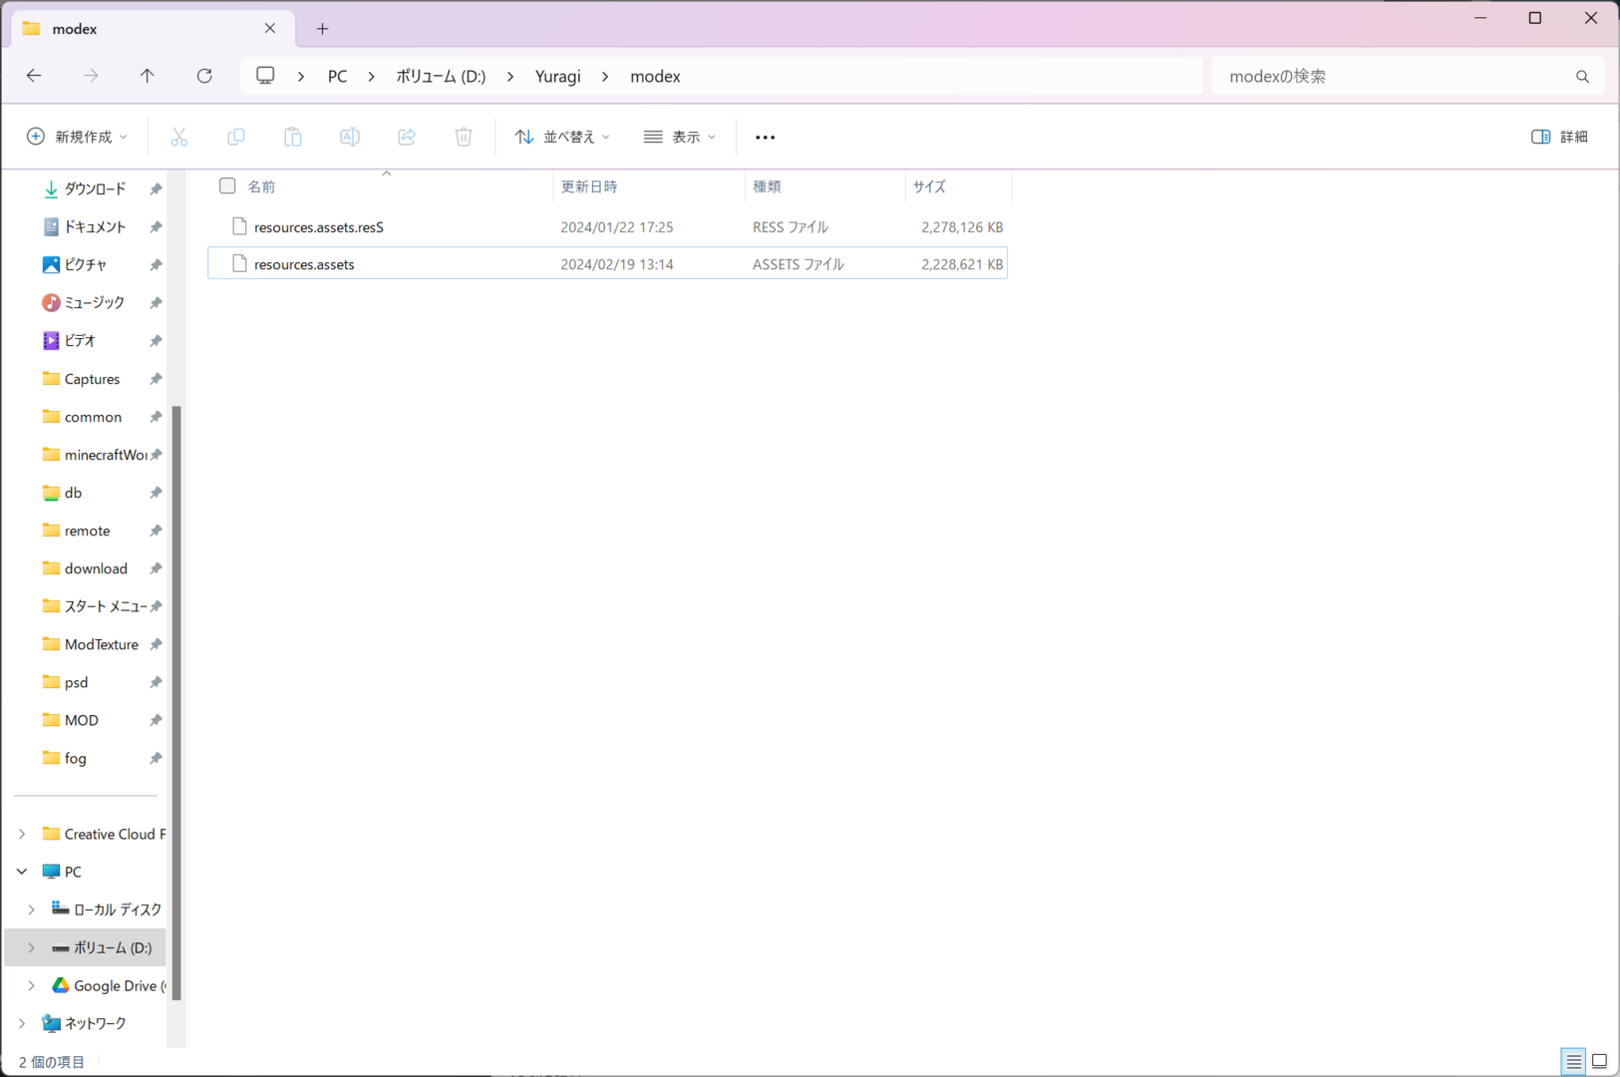Image resolution: width=1620 pixels, height=1077 pixels.
Task: Go back to previous folder
Action: point(34,76)
